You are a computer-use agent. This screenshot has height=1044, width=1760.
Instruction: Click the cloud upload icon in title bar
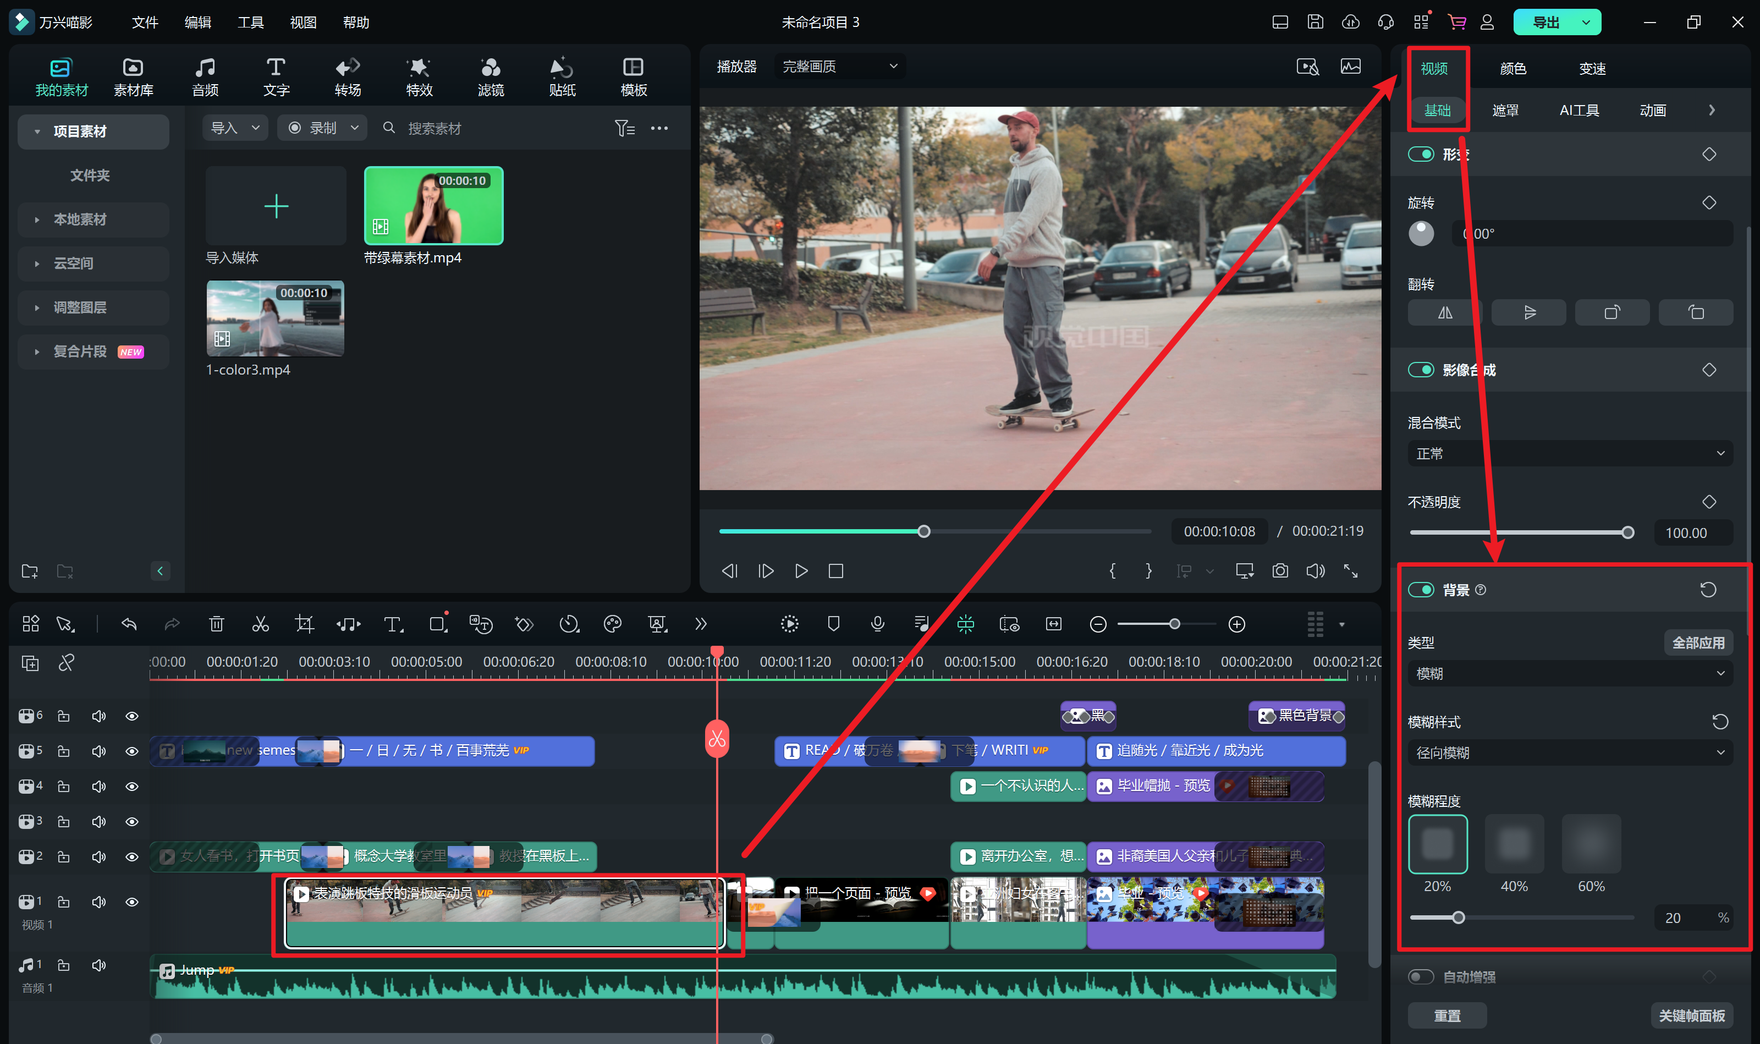tap(1350, 22)
